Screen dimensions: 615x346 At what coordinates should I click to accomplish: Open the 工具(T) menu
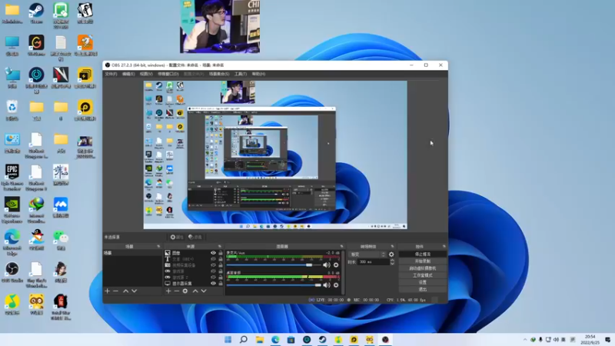tap(241, 74)
